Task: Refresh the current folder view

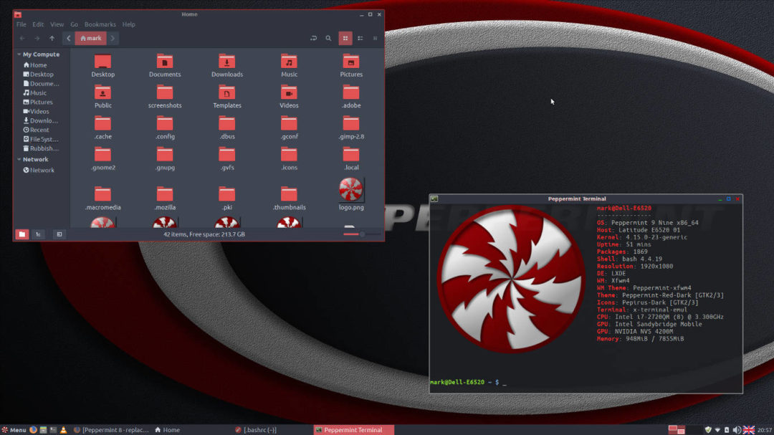Action: 312,38
